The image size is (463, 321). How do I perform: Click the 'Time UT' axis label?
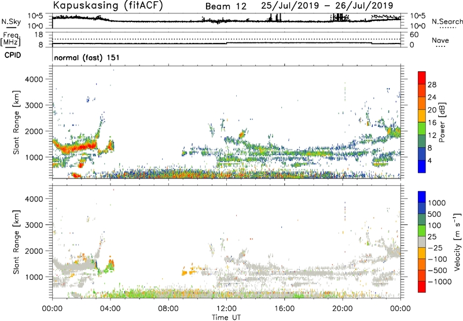(226, 317)
